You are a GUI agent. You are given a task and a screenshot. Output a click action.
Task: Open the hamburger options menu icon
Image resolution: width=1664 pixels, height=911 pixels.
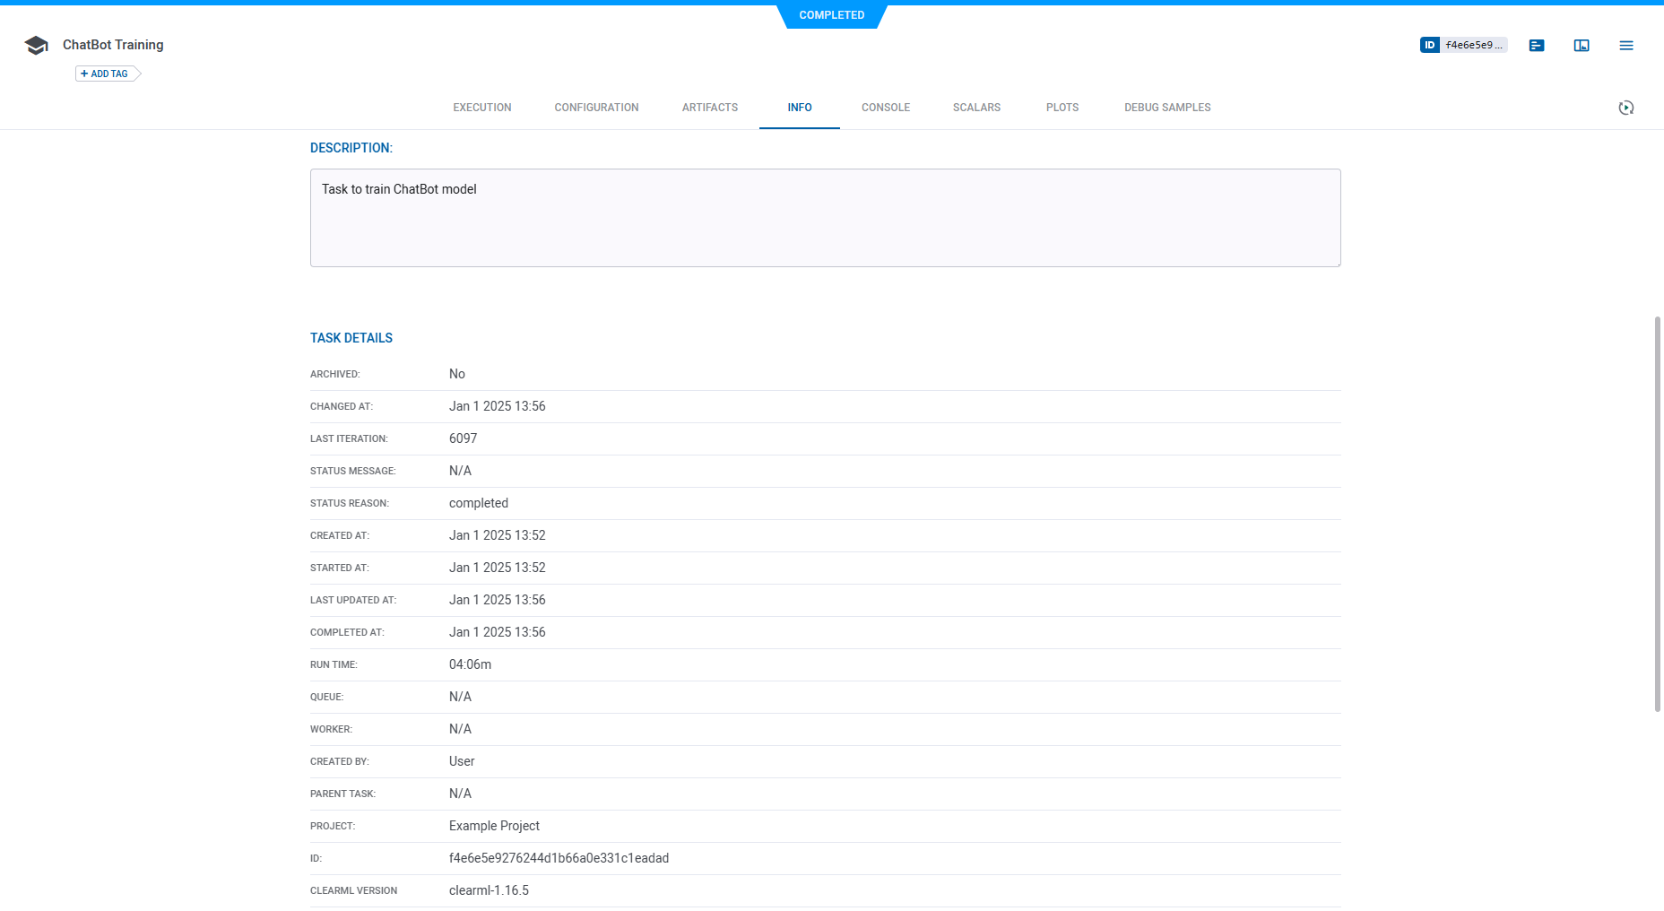click(1626, 45)
